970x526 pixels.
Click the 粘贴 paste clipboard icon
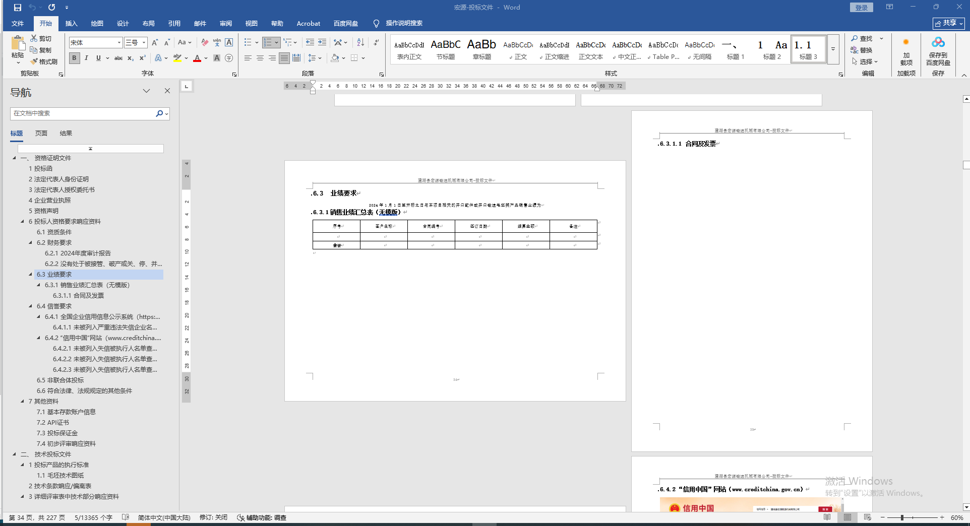coord(18,43)
